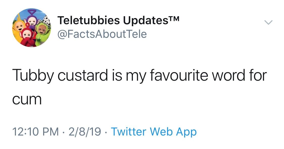The width and height of the screenshot is (284, 149).
Task: Expand the tweet options chevron
Action: pyautogui.click(x=268, y=22)
